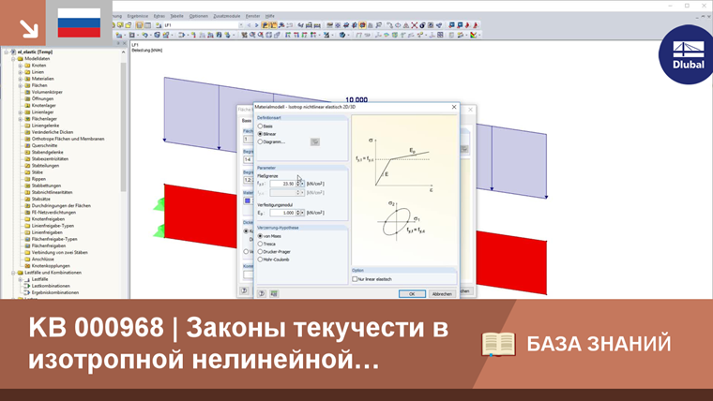The height and width of the screenshot is (401, 713).
Task: Click the red X delete icon in toolbar
Action: tap(415, 25)
